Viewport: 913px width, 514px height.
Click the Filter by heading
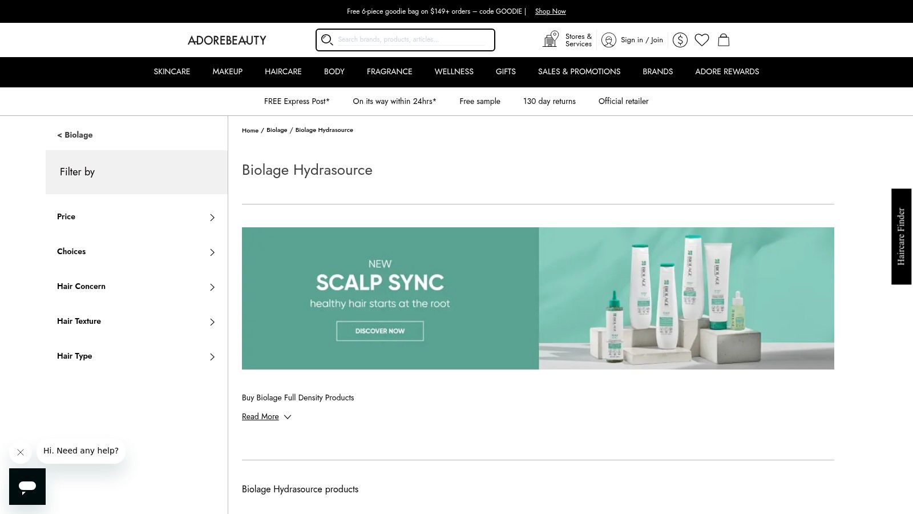[77, 172]
